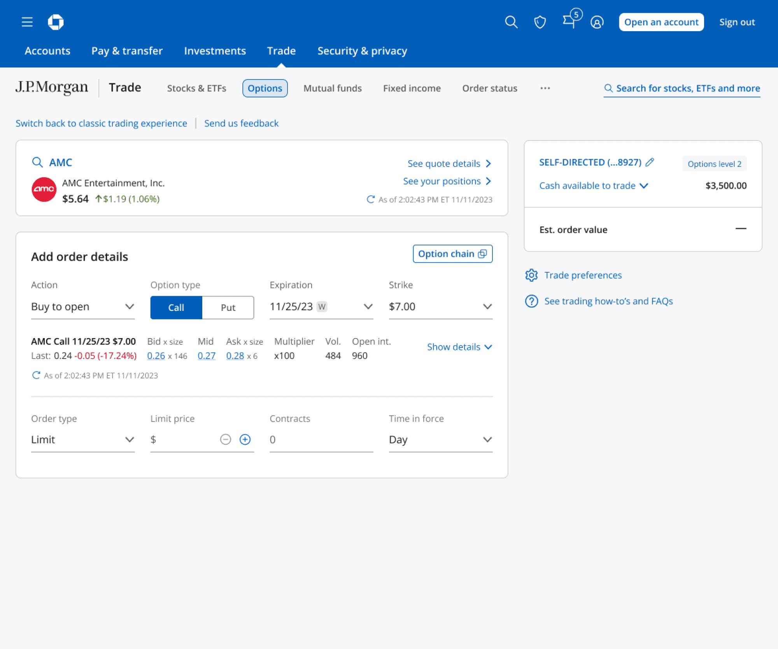Decrease limit price with minus button

(x=226, y=439)
